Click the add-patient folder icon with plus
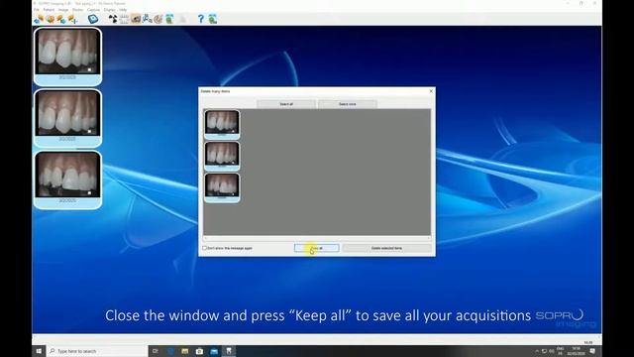The image size is (634, 357). click(72, 19)
